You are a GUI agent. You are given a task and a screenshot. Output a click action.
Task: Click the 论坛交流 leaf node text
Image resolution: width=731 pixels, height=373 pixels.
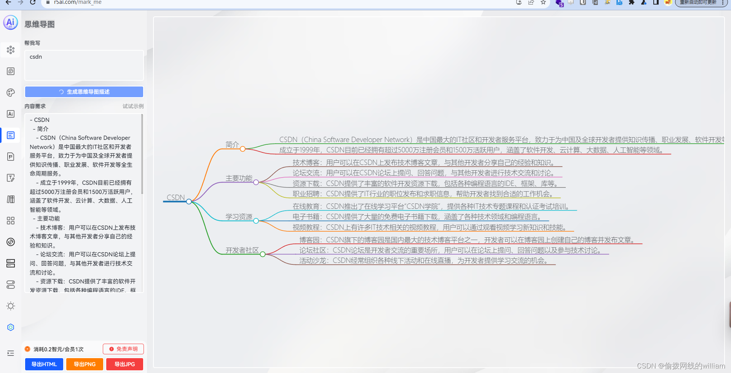point(424,173)
